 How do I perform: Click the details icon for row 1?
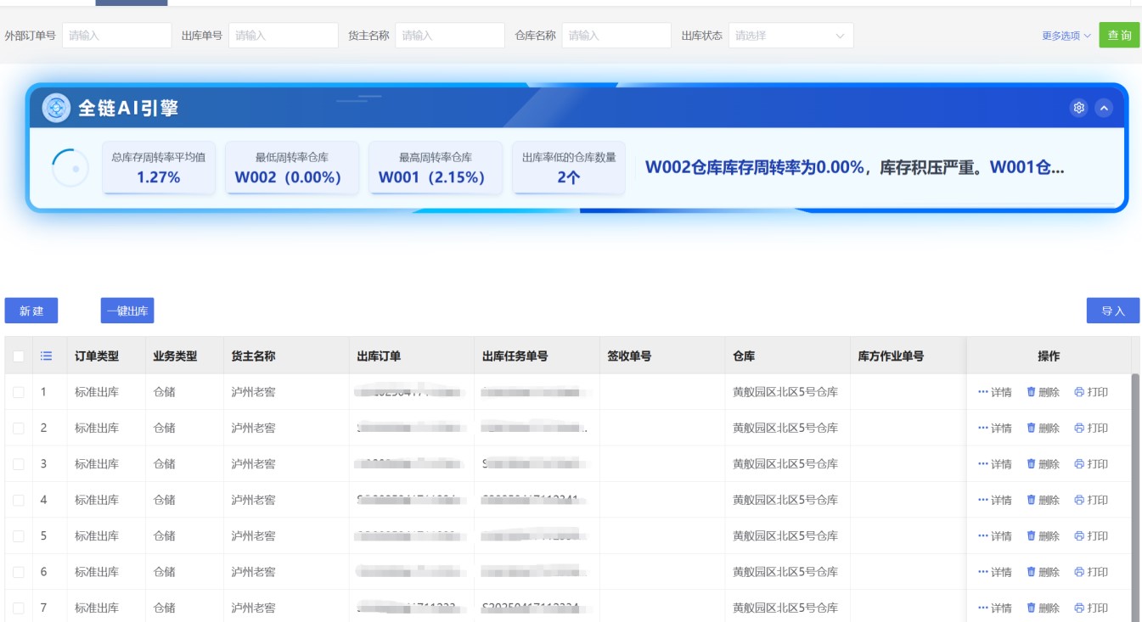[983, 392]
